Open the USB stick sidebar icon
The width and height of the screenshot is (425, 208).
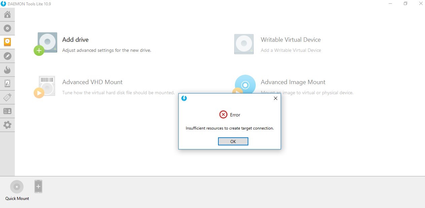[7, 97]
